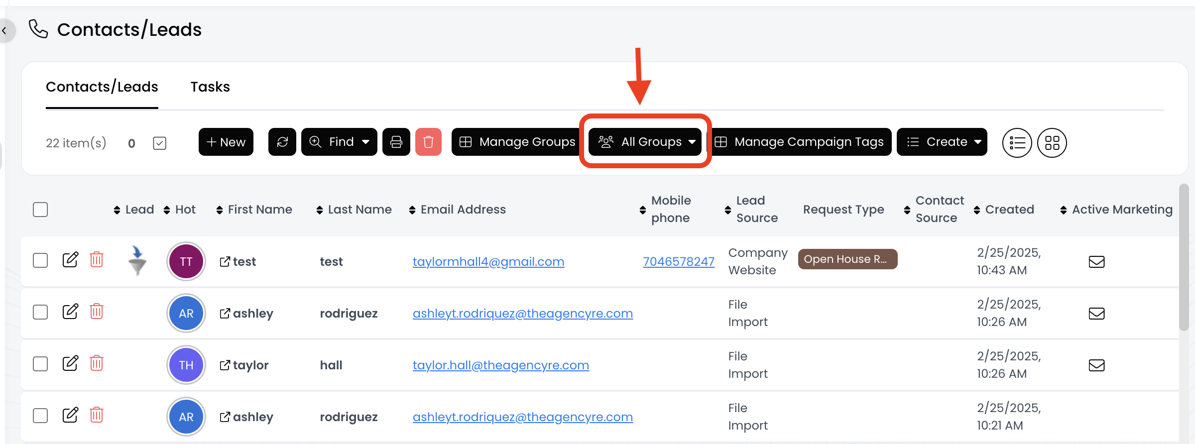Click the red delete toolbar button

428,142
